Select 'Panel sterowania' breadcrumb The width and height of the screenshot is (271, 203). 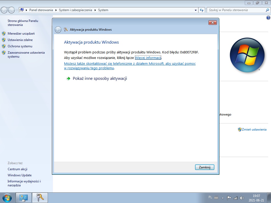pos(41,10)
